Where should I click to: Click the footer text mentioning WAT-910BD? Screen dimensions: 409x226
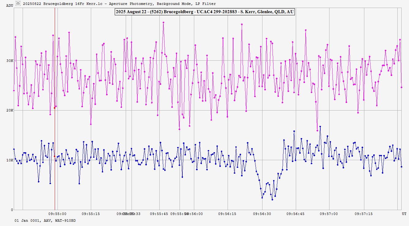pyautogui.click(x=45, y=220)
